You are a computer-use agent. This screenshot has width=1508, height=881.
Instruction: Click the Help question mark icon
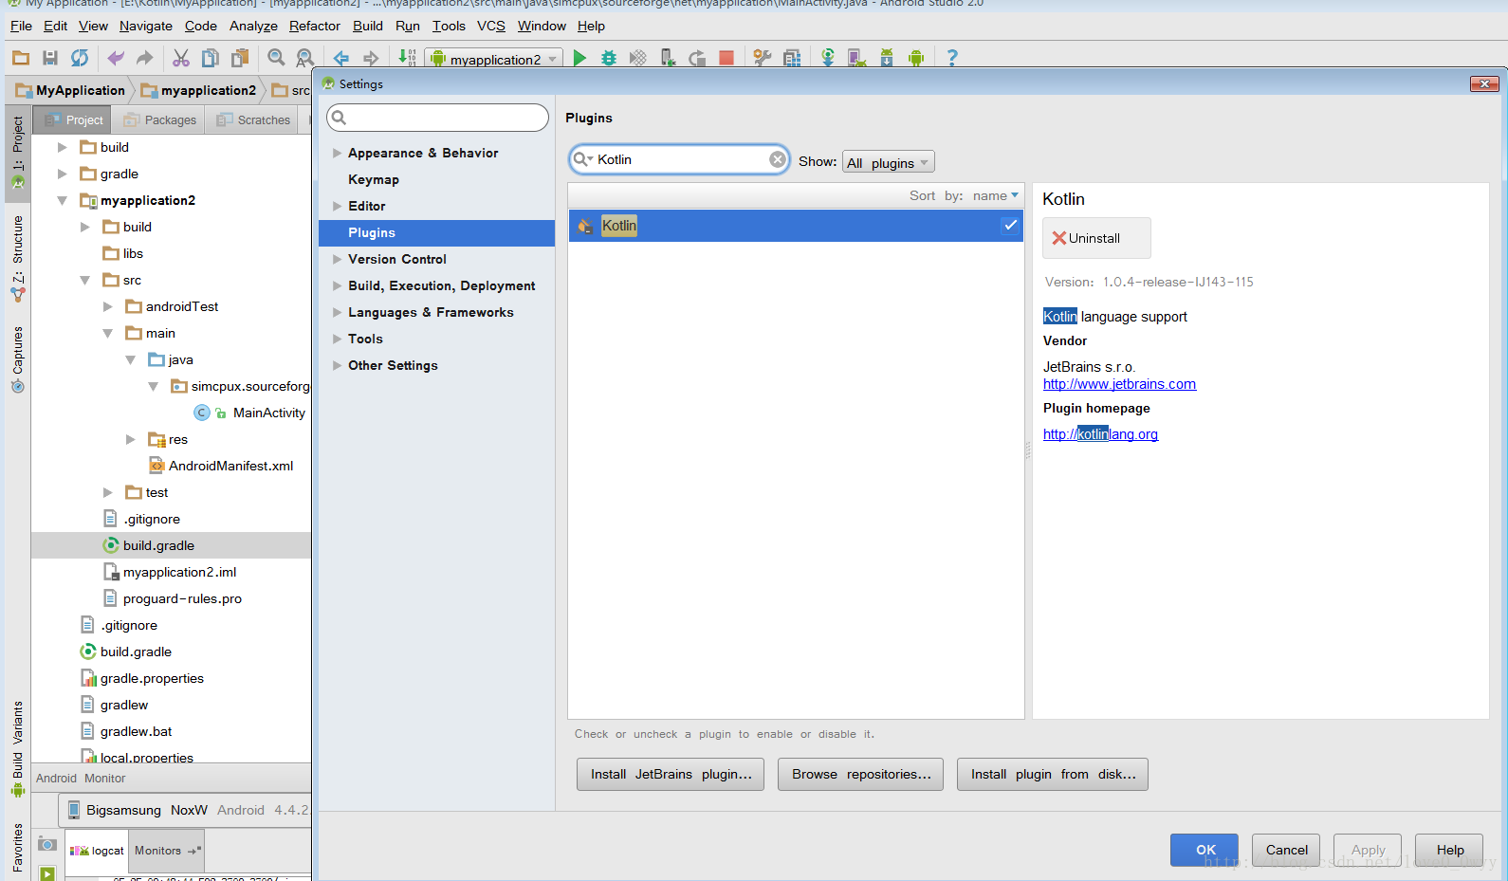pyautogui.click(x=952, y=59)
